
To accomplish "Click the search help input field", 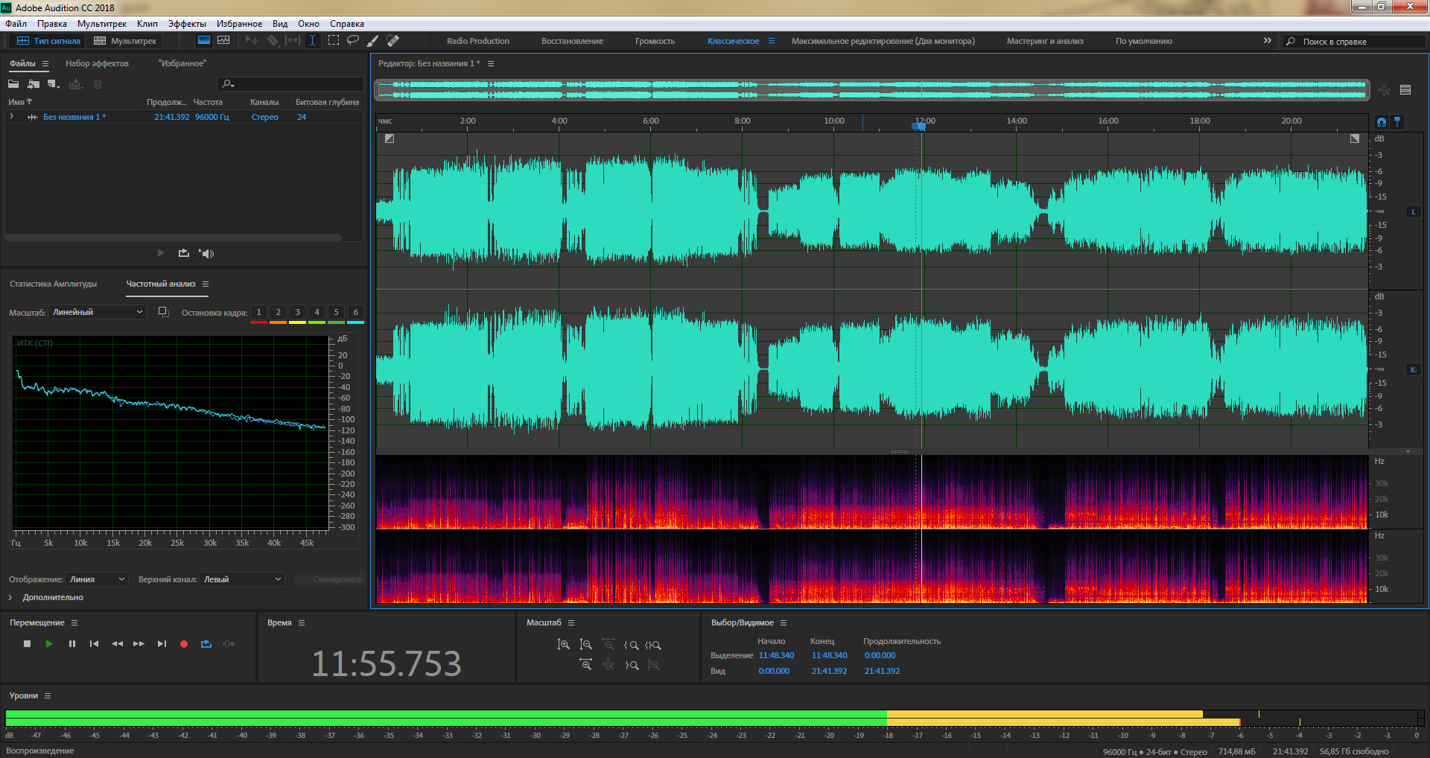I will [x=1359, y=42].
